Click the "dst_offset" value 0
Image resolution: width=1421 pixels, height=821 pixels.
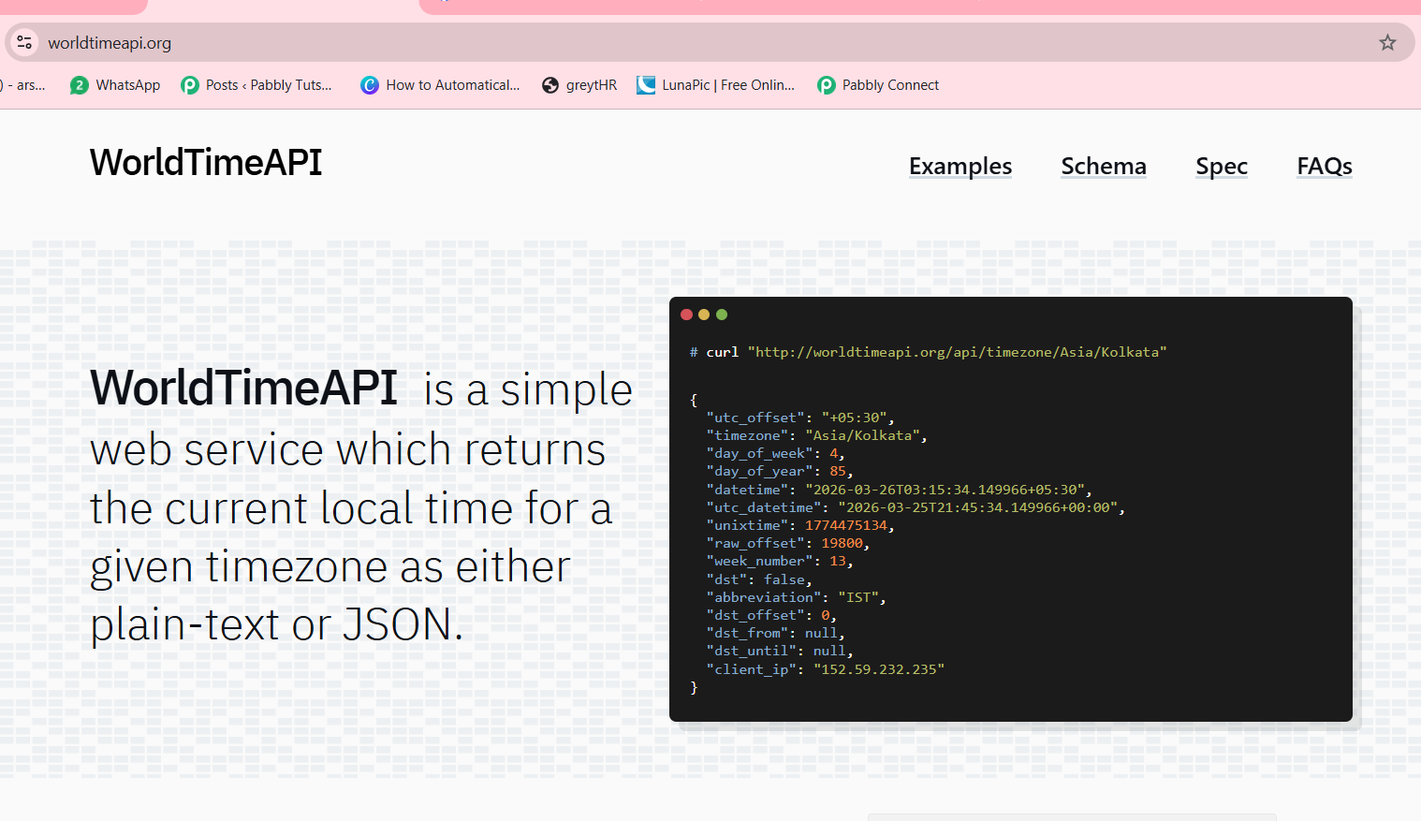(x=826, y=615)
